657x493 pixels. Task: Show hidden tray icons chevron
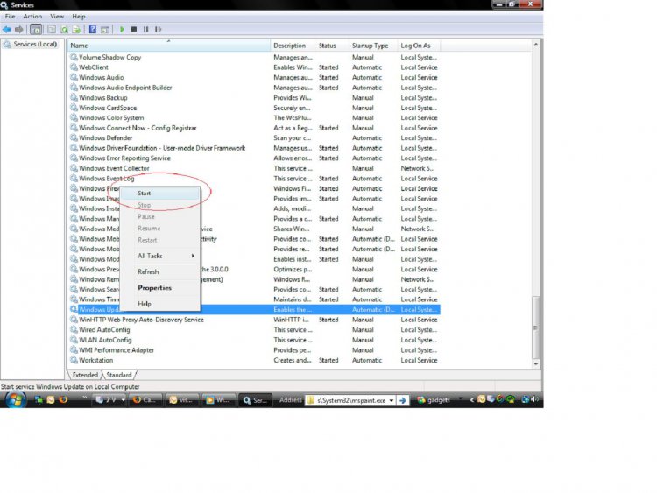pyautogui.click(x=472, y=399)
